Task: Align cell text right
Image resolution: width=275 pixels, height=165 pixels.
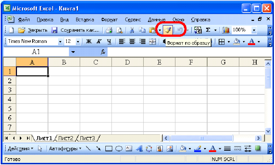Action: click(143, 41)
